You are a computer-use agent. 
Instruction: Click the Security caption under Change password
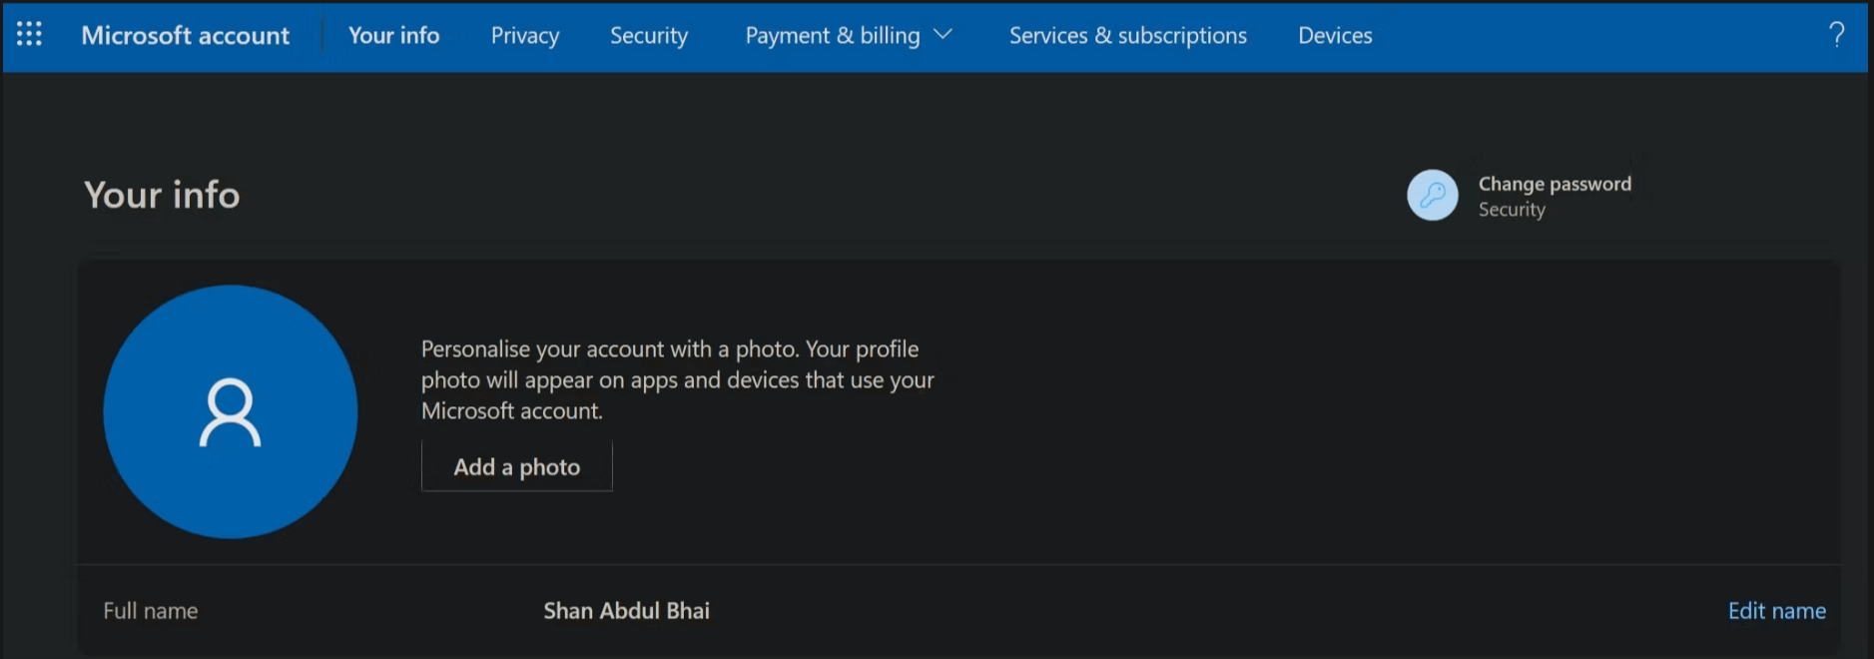coord(1512,210)
